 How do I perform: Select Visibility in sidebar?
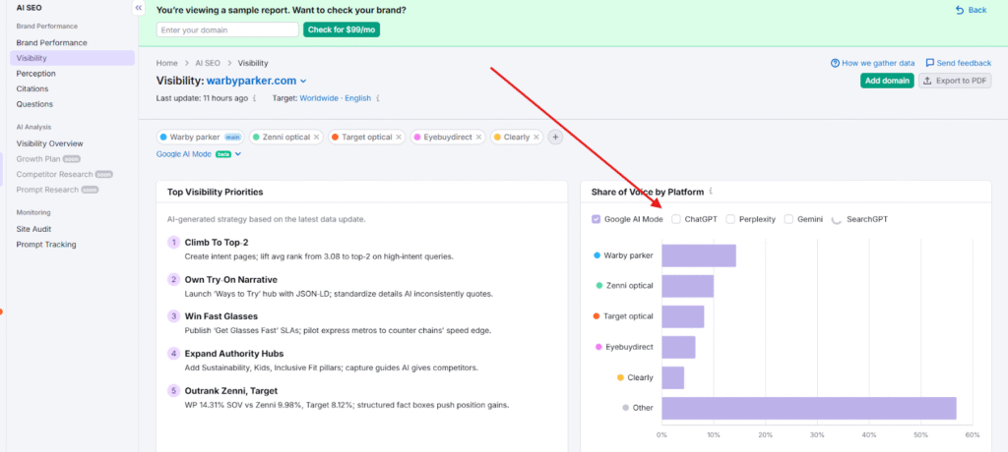click(72, 58)
